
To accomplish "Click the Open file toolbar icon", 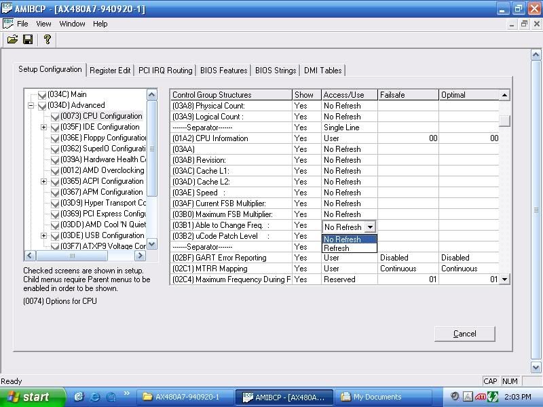I will click(x=12, y=39).
